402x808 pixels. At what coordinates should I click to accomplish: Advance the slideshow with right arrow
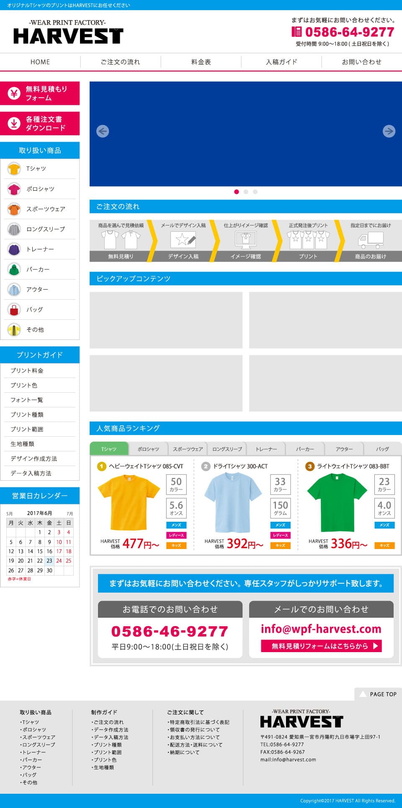coord(389,131)
